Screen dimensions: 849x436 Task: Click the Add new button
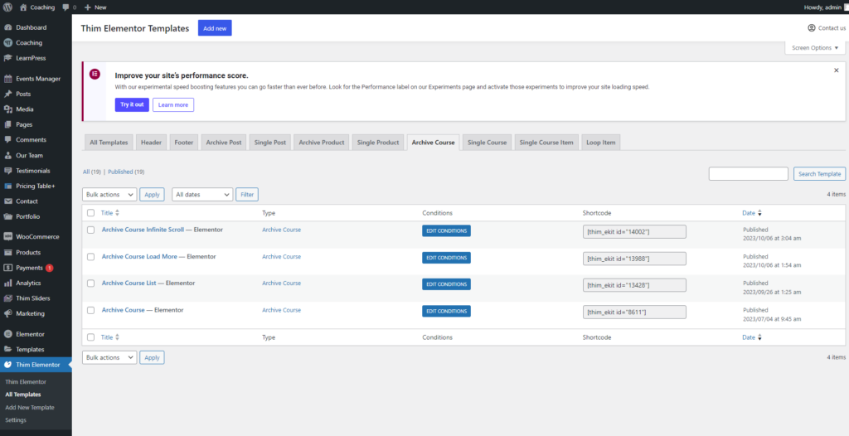tap(215, 28)
